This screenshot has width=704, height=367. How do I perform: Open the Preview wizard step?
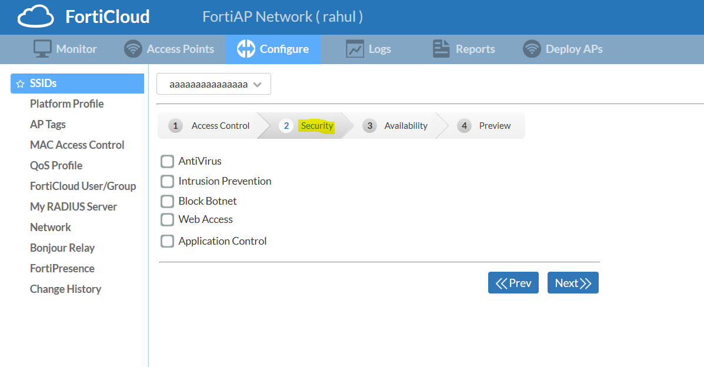point(484,126)
